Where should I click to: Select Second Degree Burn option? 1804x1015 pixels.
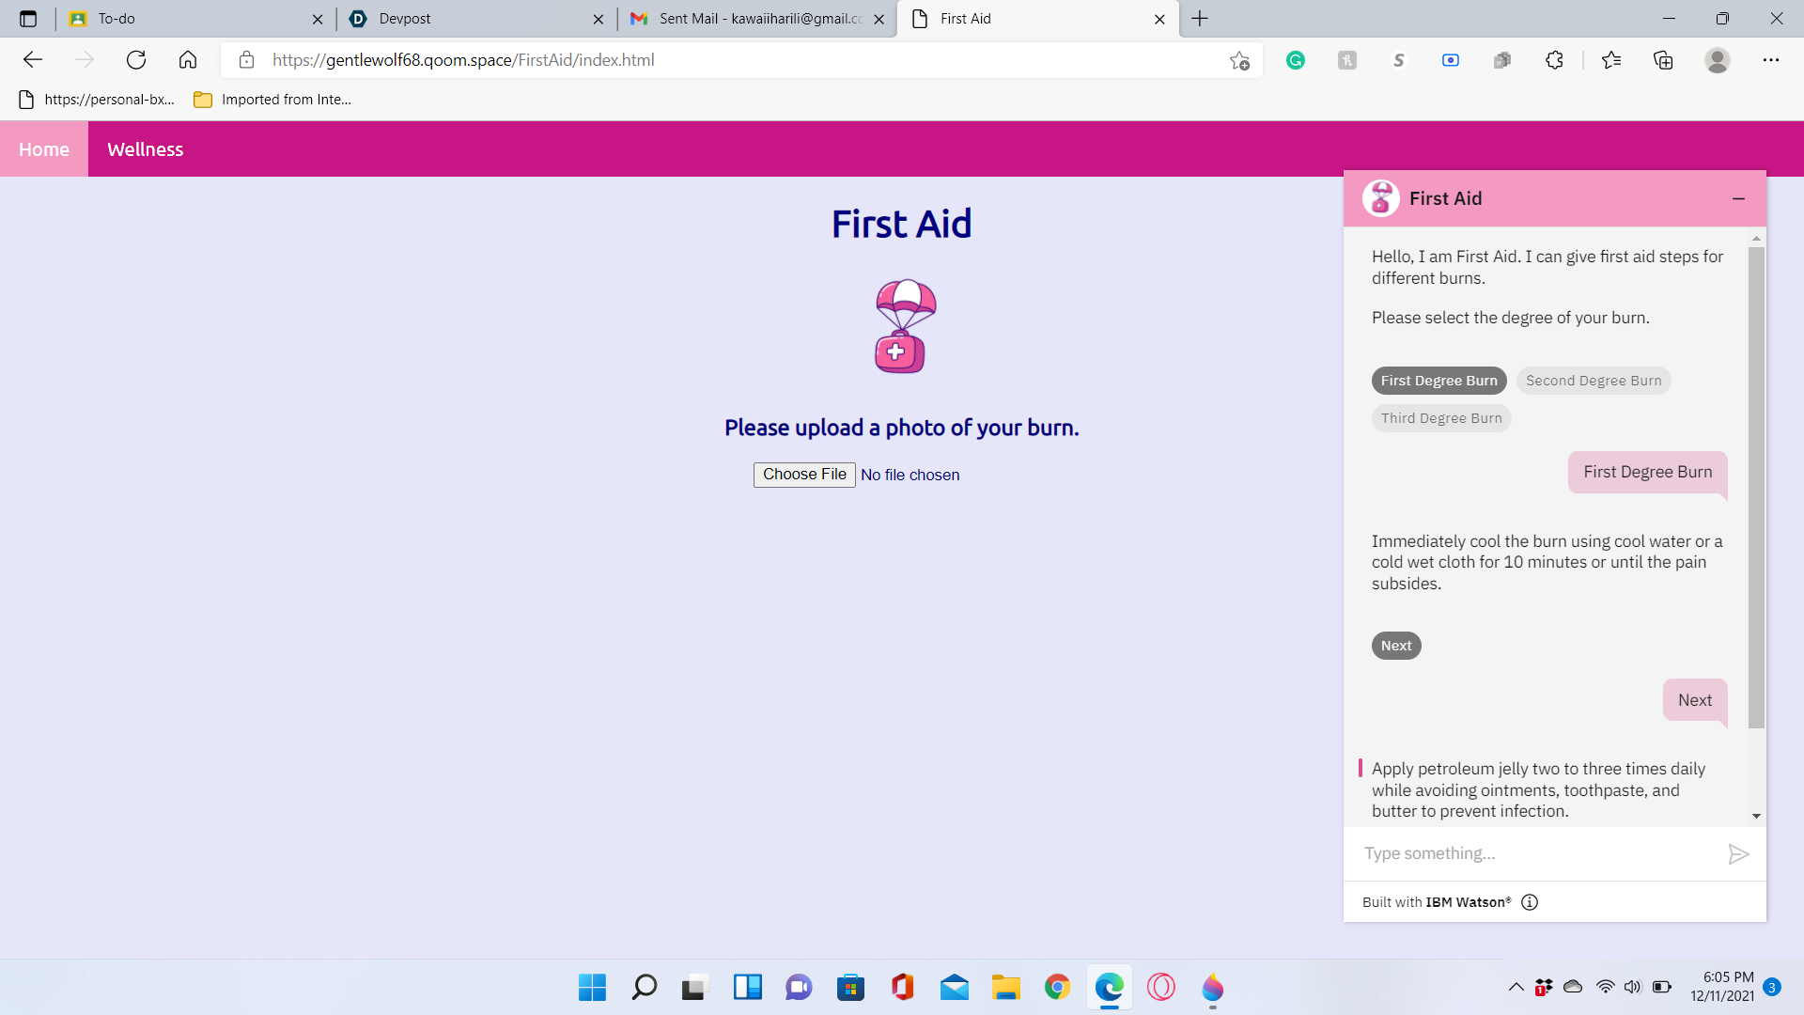point(1593,381)
